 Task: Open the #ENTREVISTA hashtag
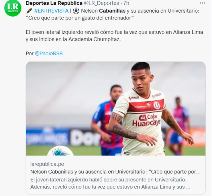point(51,11)
